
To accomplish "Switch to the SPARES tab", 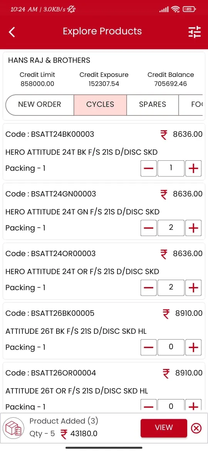I will pyautogui.click(x=153, y=104).
